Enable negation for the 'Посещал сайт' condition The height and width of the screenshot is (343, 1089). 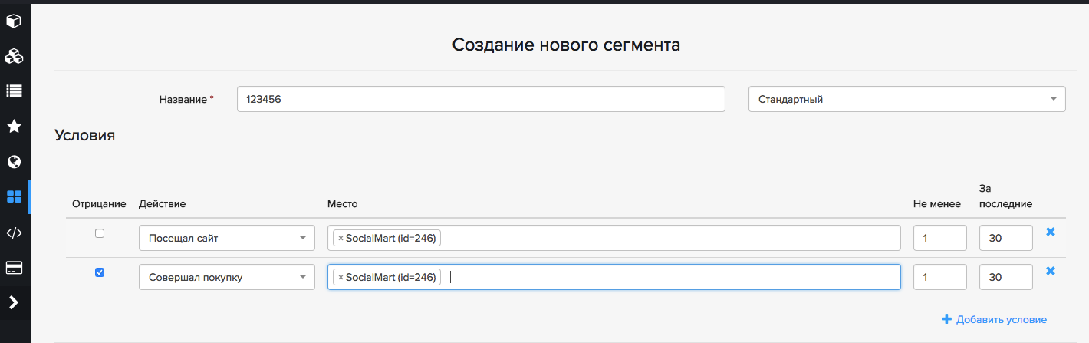(x=100, y=233)
